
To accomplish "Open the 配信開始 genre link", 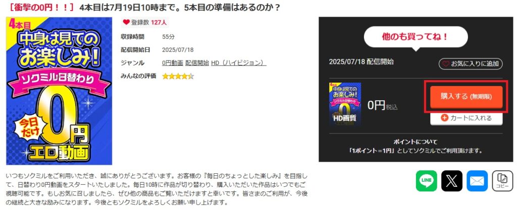I will [197, 63].
